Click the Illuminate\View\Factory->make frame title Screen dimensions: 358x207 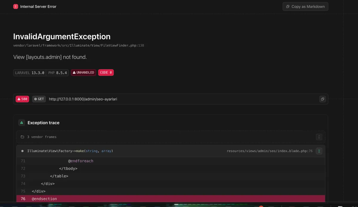click(70, 151)
